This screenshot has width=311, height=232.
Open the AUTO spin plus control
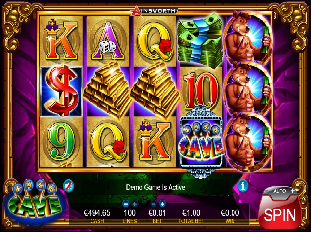point(293,191)
